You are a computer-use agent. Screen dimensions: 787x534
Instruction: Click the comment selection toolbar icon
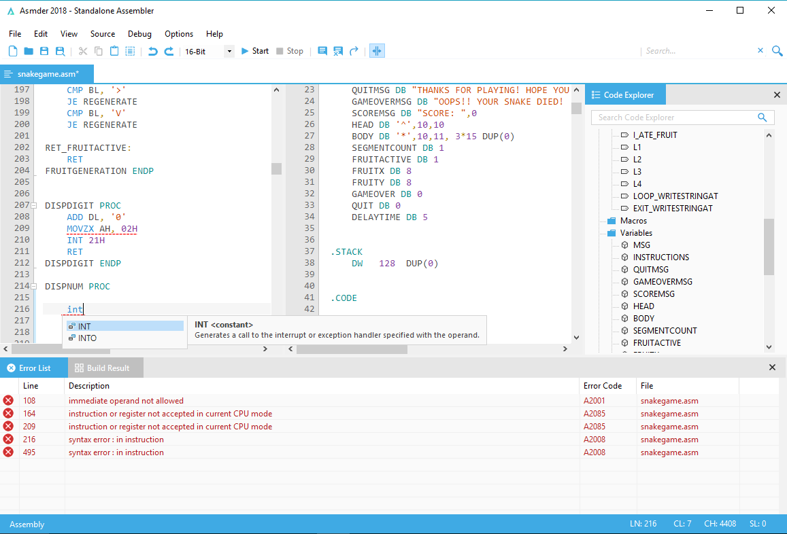click(322, 51)
